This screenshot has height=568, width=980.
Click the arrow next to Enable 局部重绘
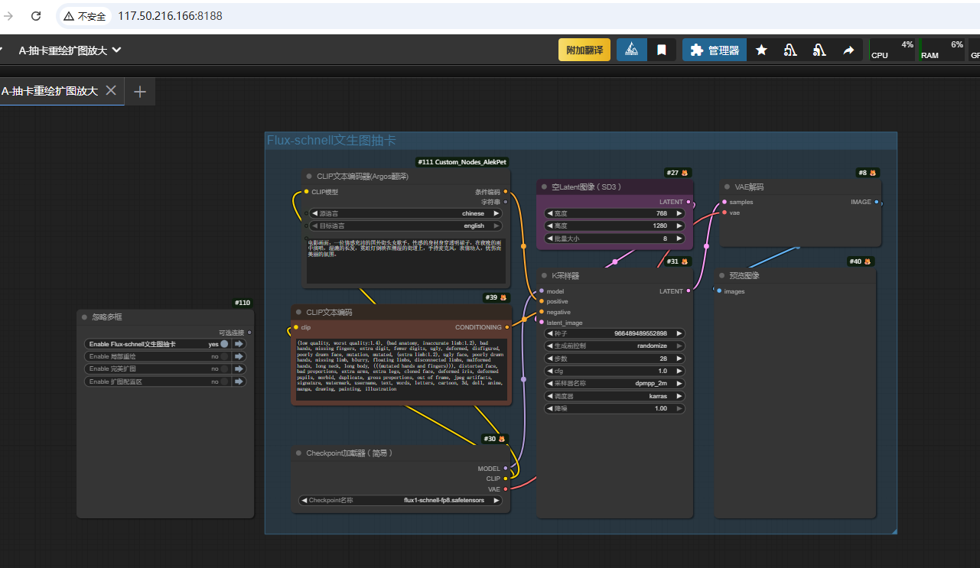239,356
